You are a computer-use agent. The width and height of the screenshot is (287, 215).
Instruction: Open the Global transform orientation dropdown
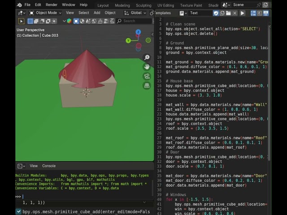coord(135,13)
